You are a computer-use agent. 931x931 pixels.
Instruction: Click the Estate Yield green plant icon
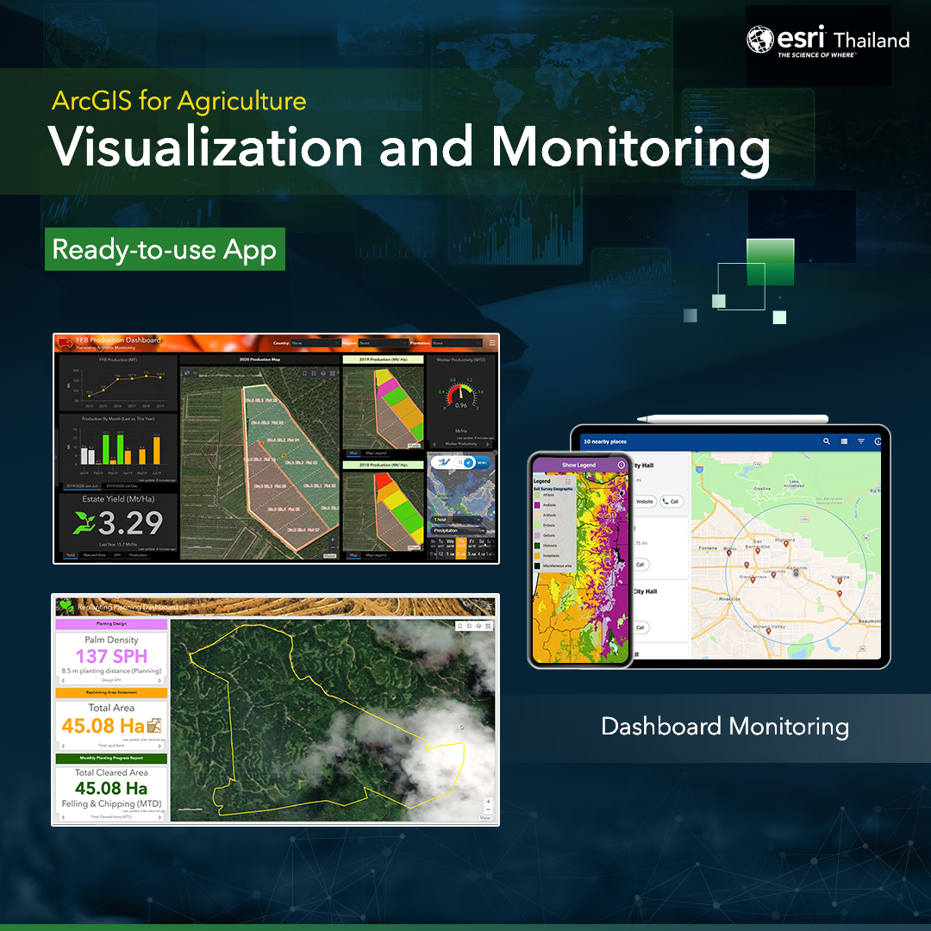(84, 523)
